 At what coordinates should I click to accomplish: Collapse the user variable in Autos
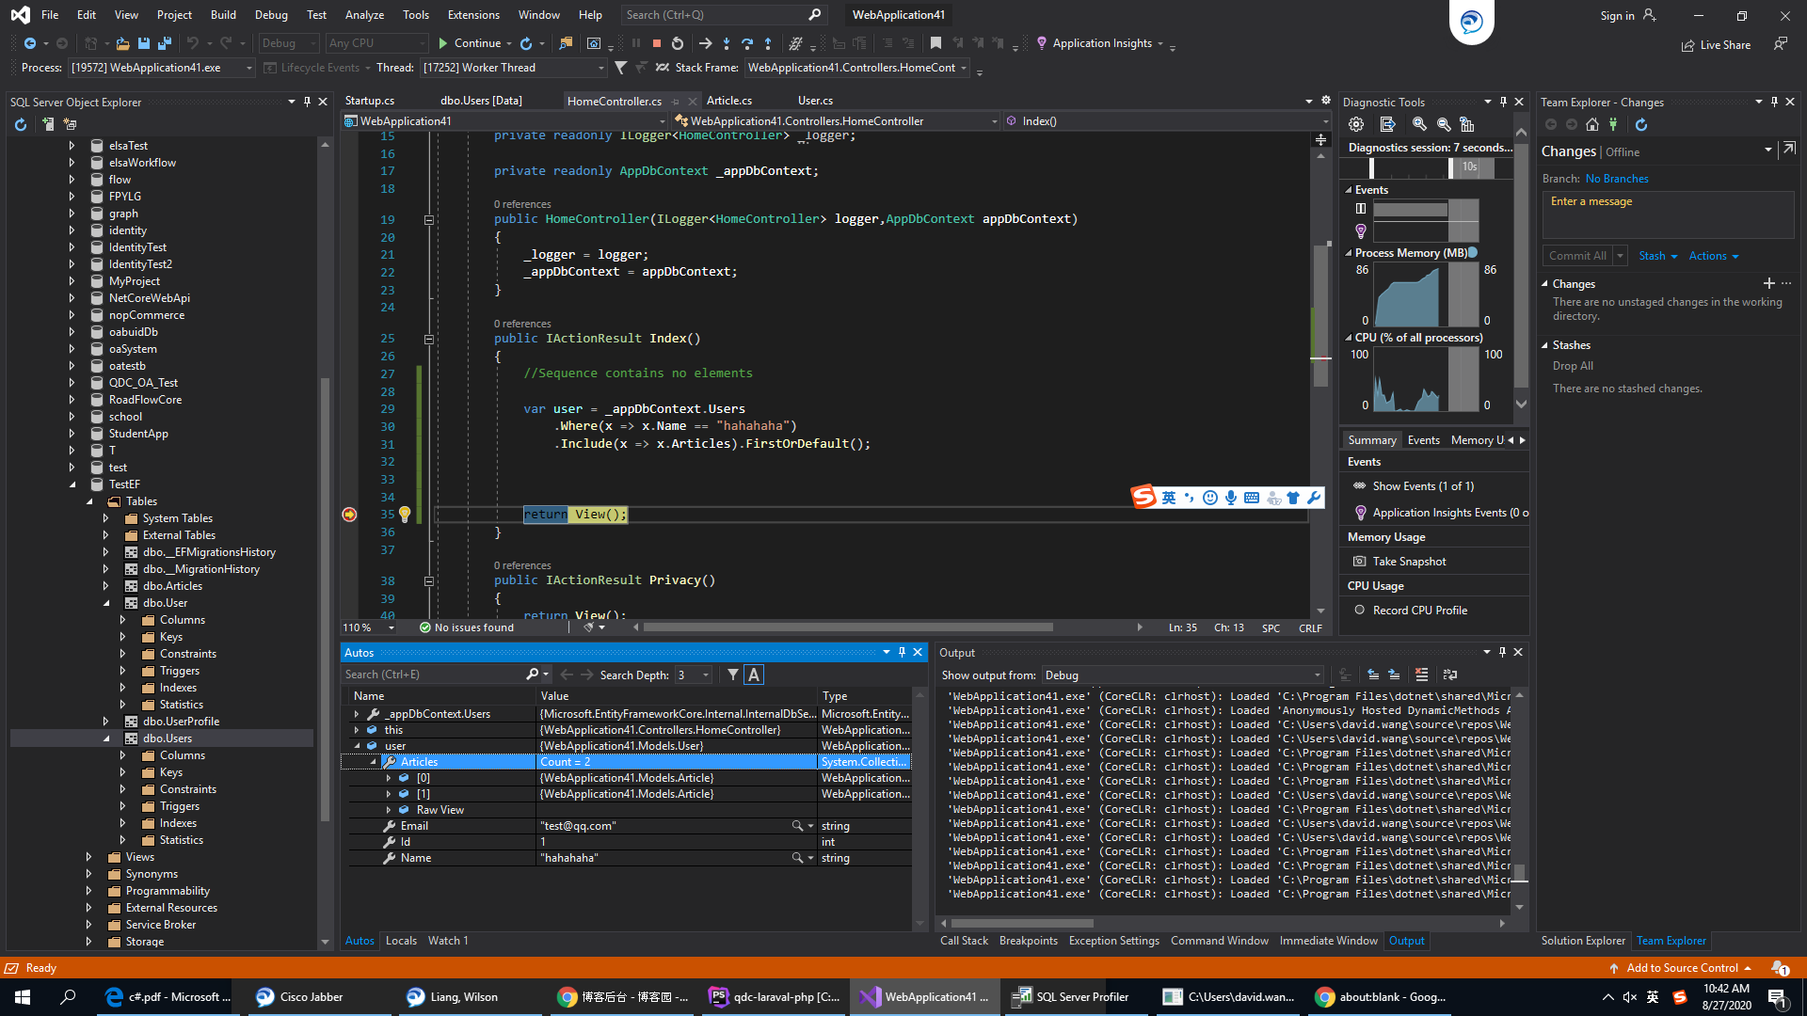point(357,746)
